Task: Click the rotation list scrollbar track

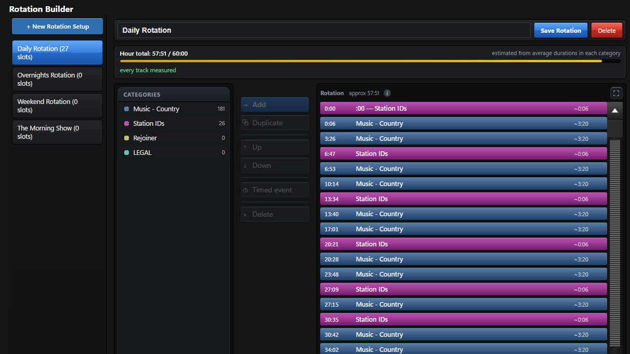Action: coord(615,242)
